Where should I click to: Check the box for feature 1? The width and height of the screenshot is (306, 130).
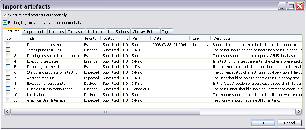point(8,45)
